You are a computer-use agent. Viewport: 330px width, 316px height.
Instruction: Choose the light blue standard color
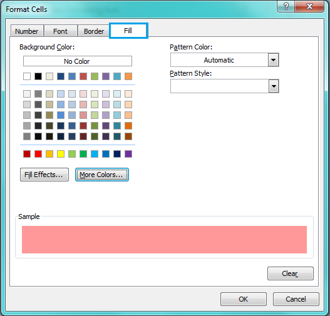coord(95,154)
